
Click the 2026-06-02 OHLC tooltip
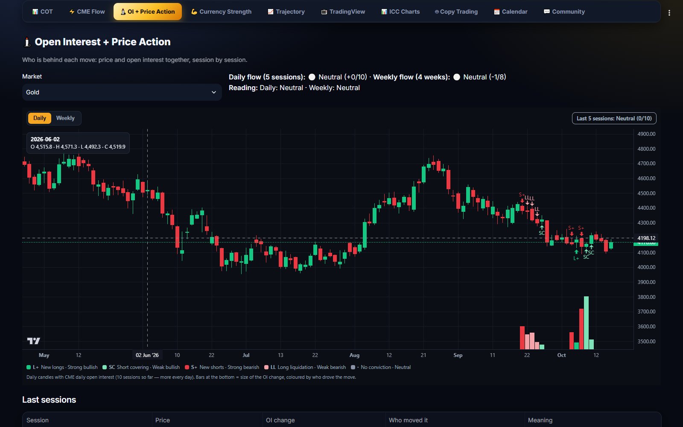(78, 143)
